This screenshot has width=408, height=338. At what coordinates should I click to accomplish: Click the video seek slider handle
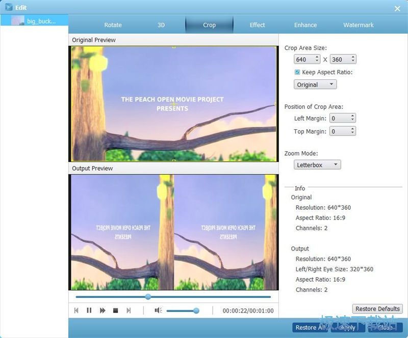tap(148, 297)
